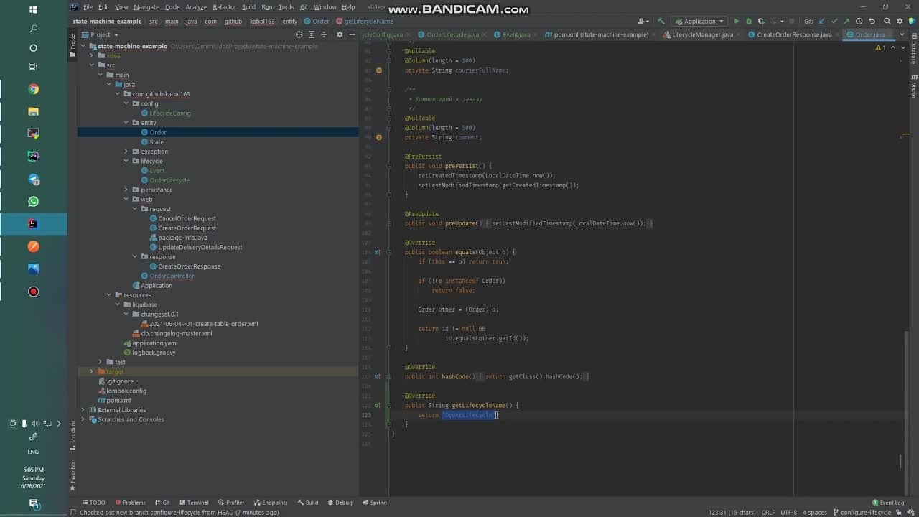Click the Search Everywhere magnifier icon
Viewport: 919px width, 517px height.
click(887, 22)
